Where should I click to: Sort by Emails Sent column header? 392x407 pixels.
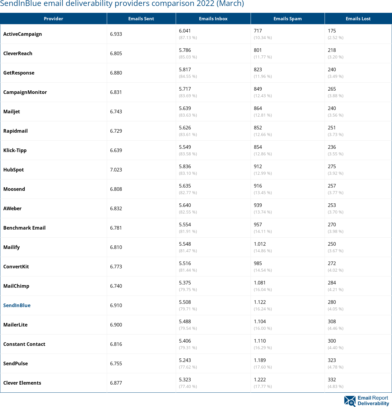click(141, 18)
